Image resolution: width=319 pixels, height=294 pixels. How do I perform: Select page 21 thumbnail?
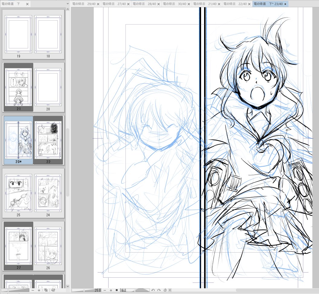[x=18, y=87]
